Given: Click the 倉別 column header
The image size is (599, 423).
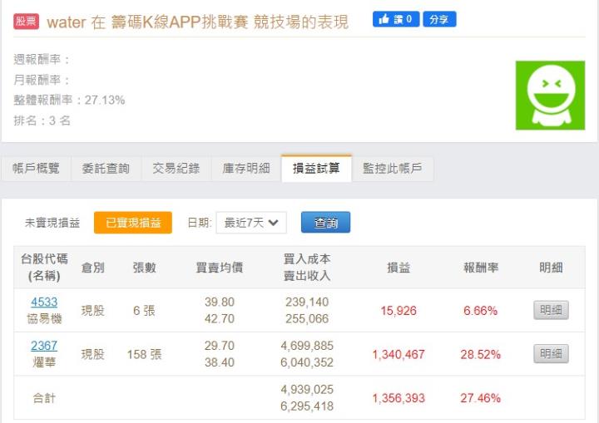Looking at the screenshot, I should click(93, 268).
